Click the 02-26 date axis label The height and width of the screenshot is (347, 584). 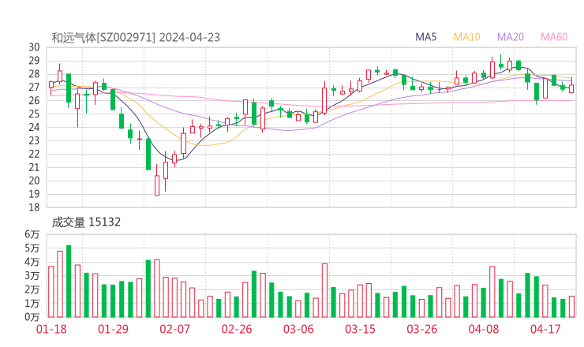(x=237, y=329)
